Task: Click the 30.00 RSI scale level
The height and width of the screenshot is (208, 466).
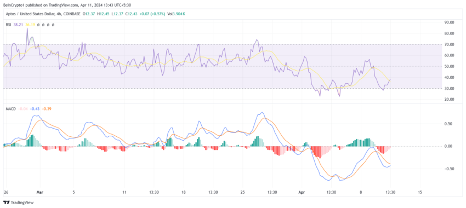Action: [x=450, y=89]
